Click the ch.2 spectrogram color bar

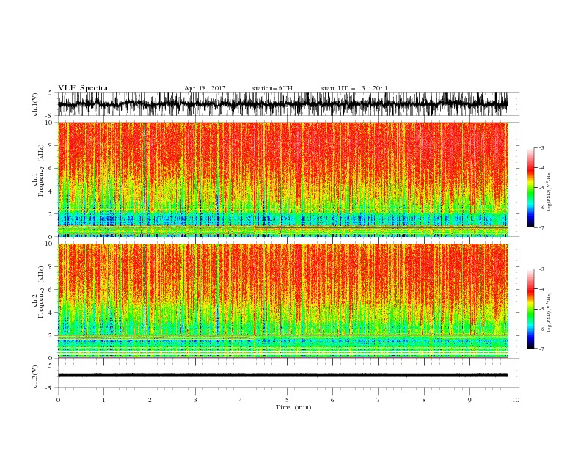(x=530, y=309)
